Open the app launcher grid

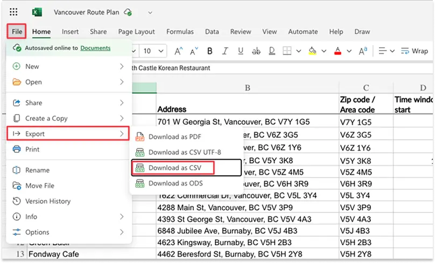click(x=13, y=12)
